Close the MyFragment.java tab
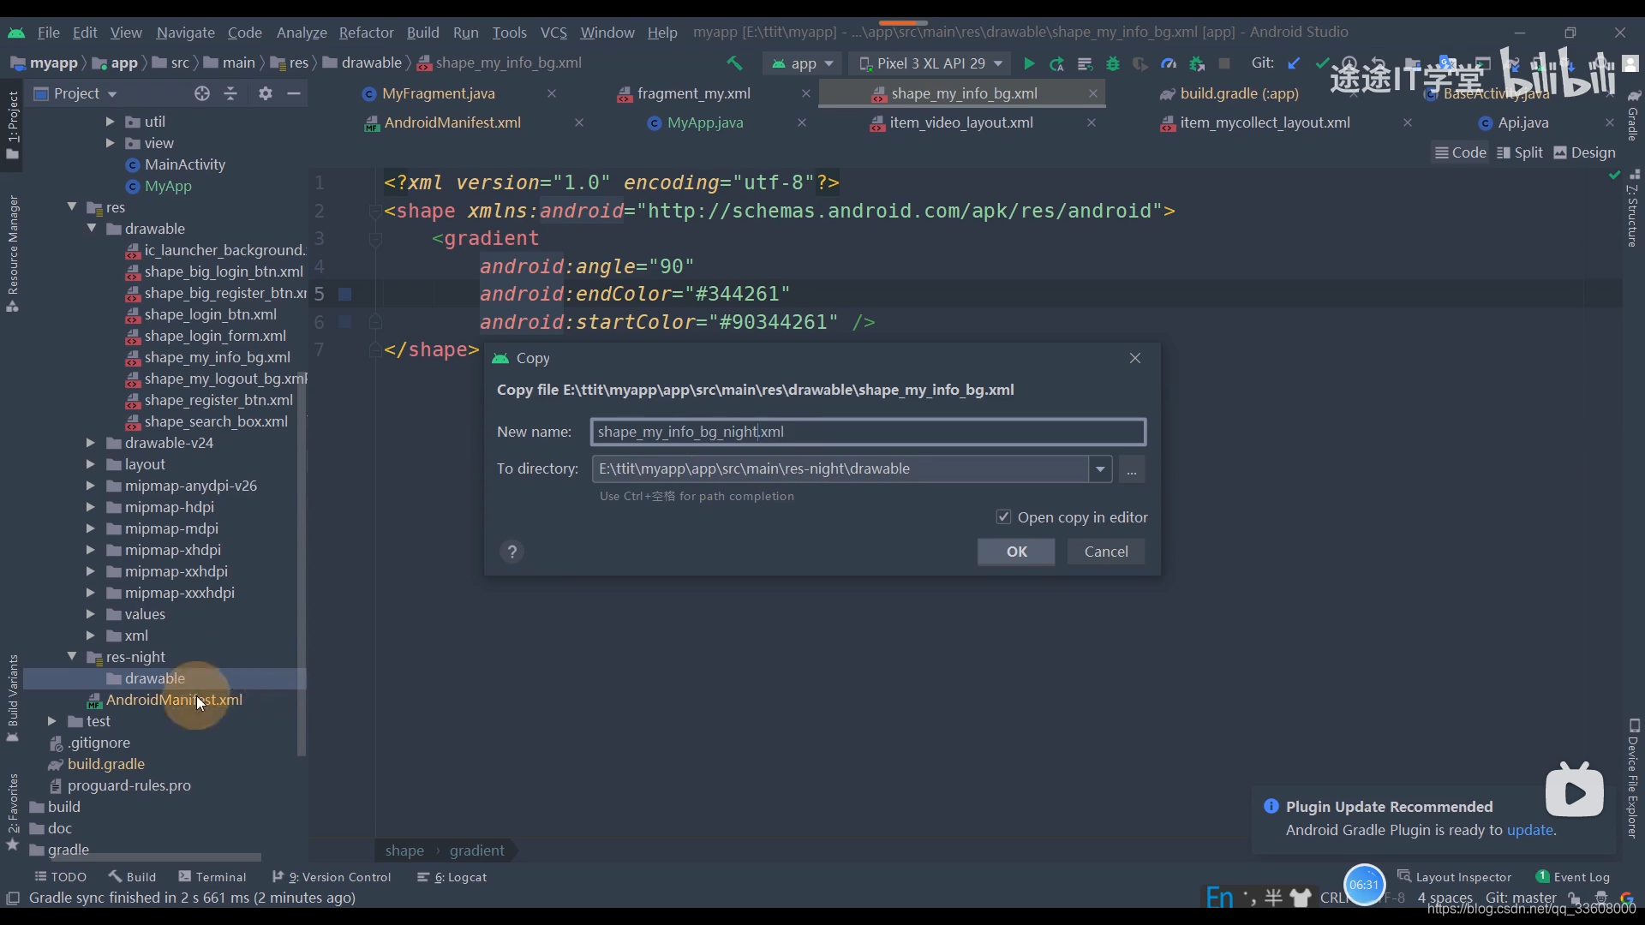 coord(552,93)
